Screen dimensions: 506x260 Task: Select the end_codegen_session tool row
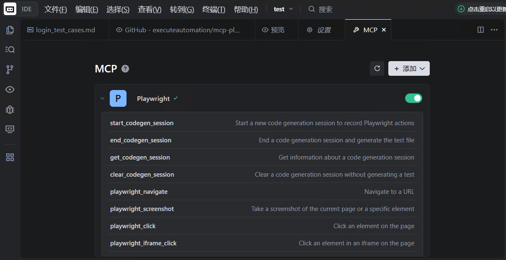click(262, 140)
